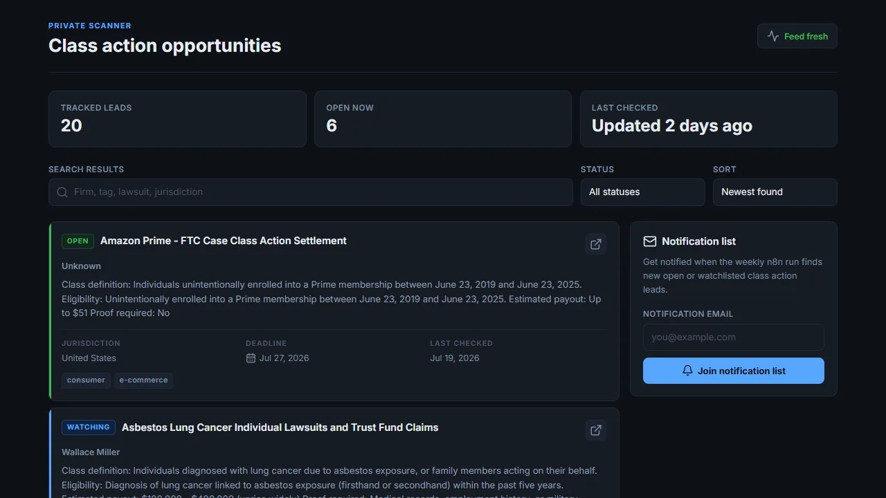Click the Wallace Miller firm name
Screen dimensions: 886x498
tap(91, 452)
